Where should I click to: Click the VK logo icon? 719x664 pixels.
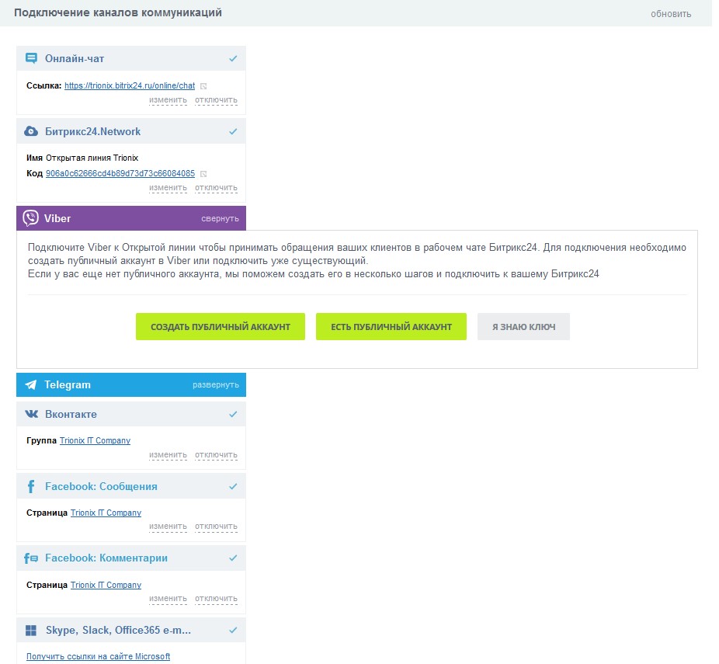click(31, 414)
